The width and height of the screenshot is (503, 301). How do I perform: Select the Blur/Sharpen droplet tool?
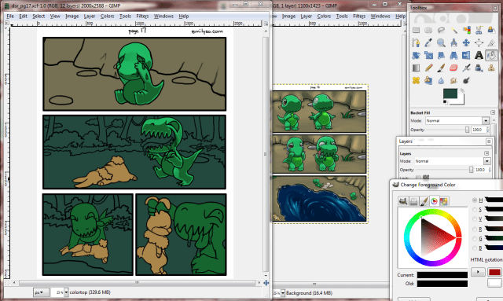(441, 80)
